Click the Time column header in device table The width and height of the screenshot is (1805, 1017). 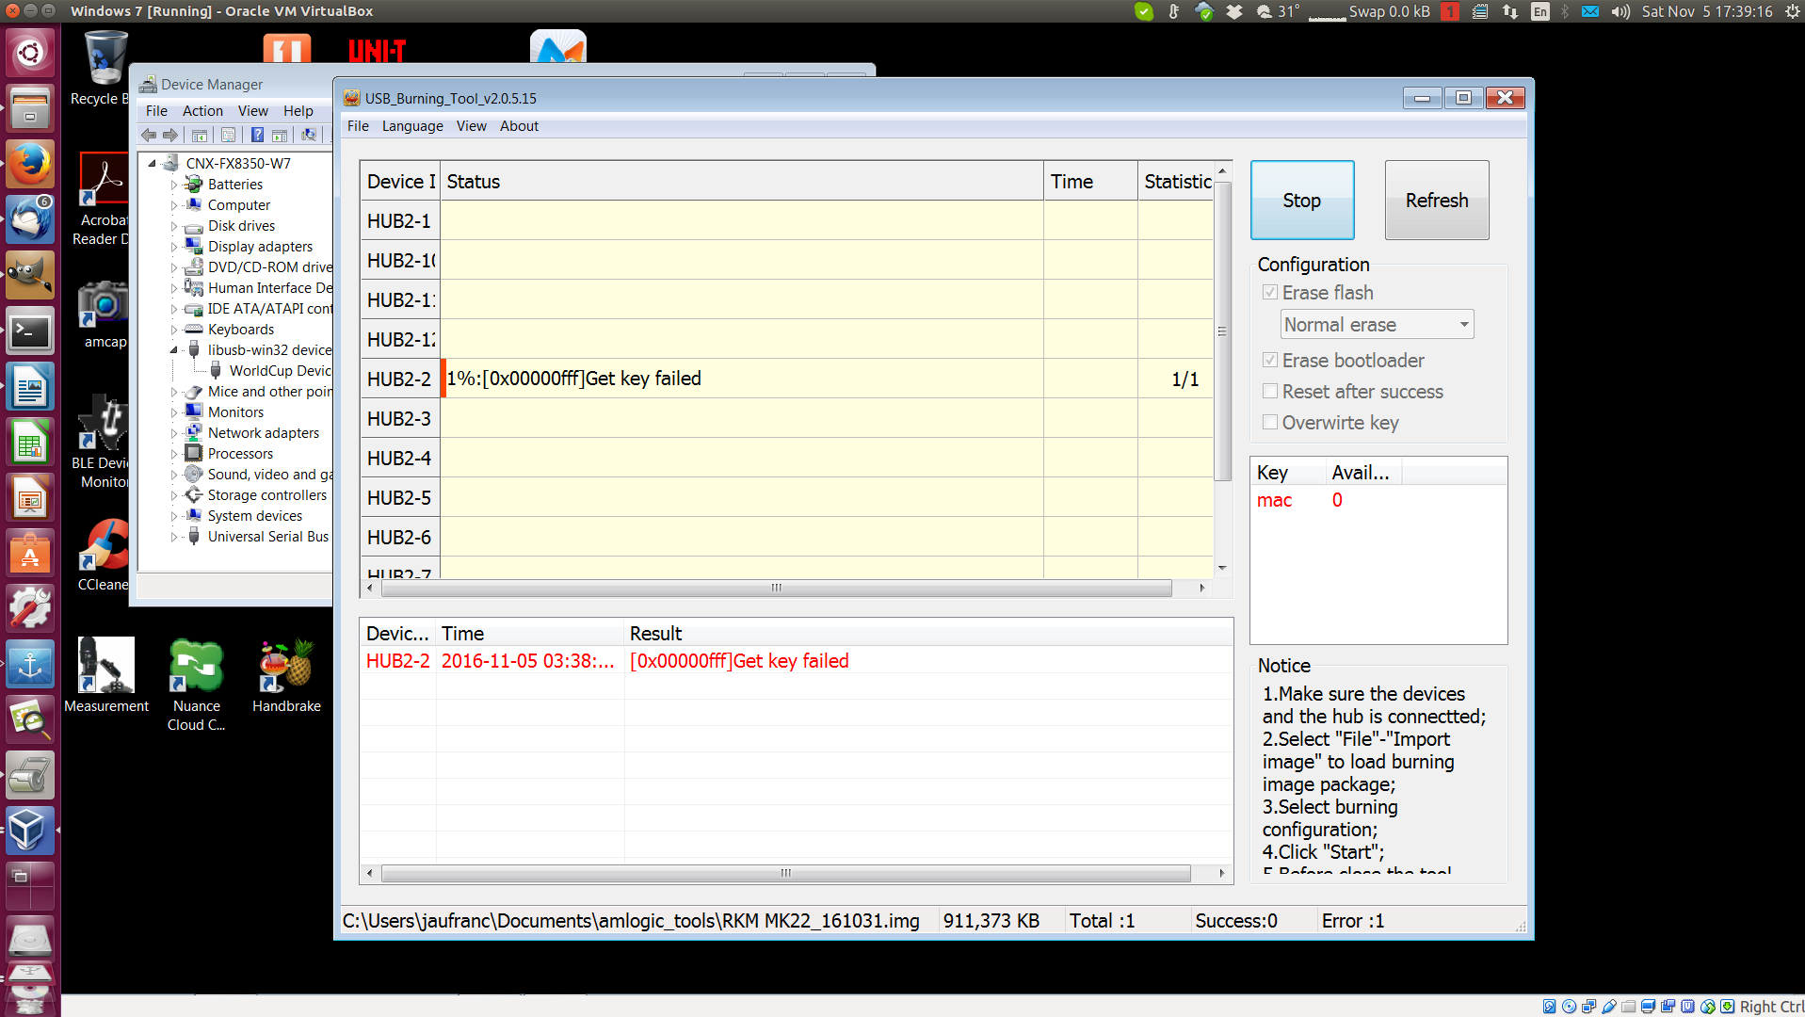(x=1090, y=182)
